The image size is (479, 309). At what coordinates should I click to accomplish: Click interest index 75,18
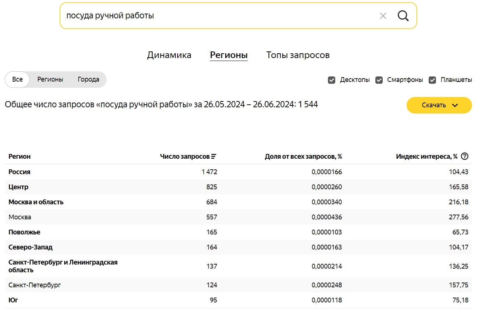tap(461, 300)
